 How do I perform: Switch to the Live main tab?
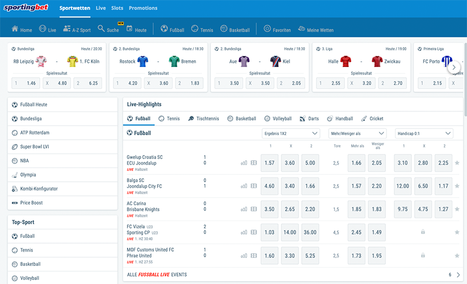(x=100, y=8)
